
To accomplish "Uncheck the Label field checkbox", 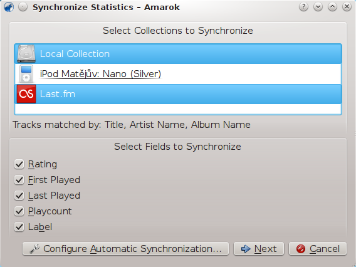I will [x=19, y=227].
